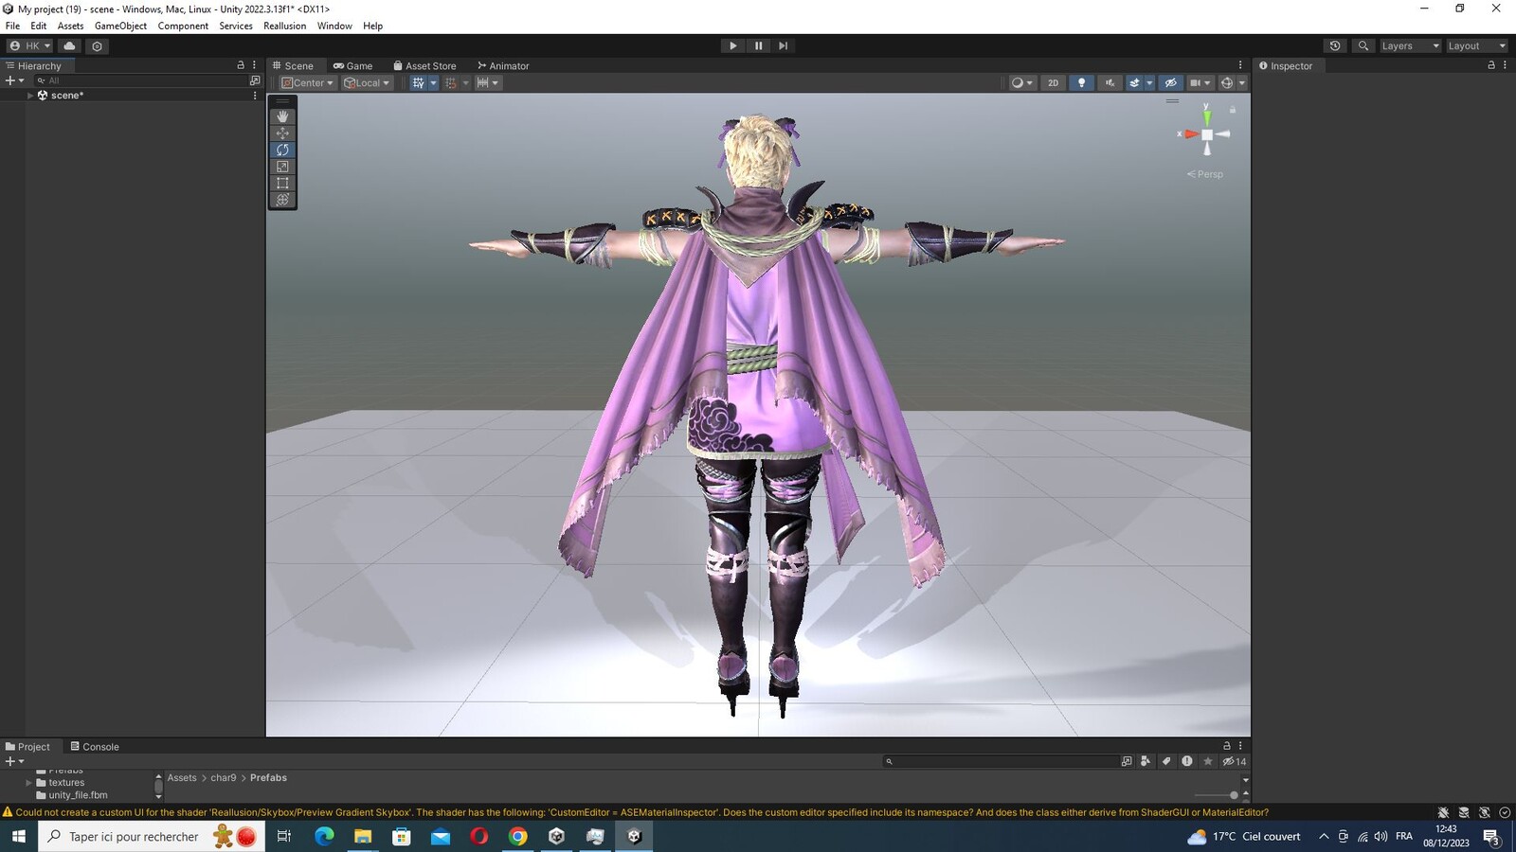Toggle hidden packages visibility count 14

[x=1235, y=761]
